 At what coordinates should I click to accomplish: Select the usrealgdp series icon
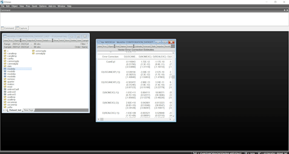pyautogui.click(x=33, y=53)
